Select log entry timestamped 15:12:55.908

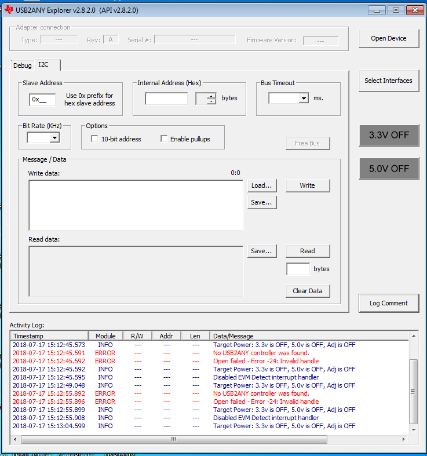click(x=210, y=418)
